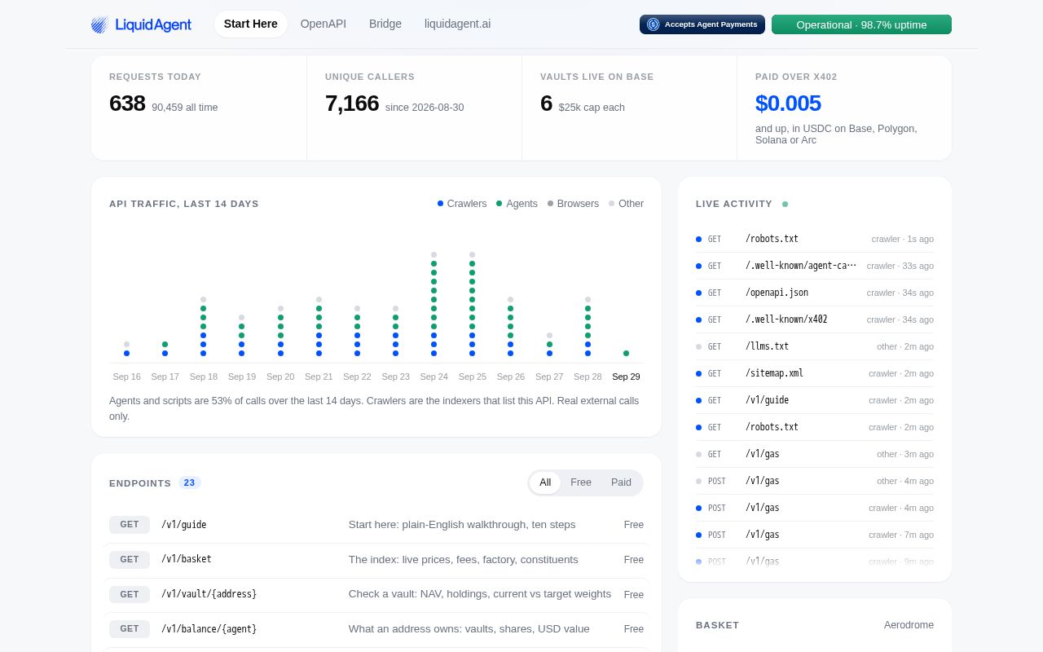
Task: Click the Sep 16 chart date label
Action: (126, 377)
